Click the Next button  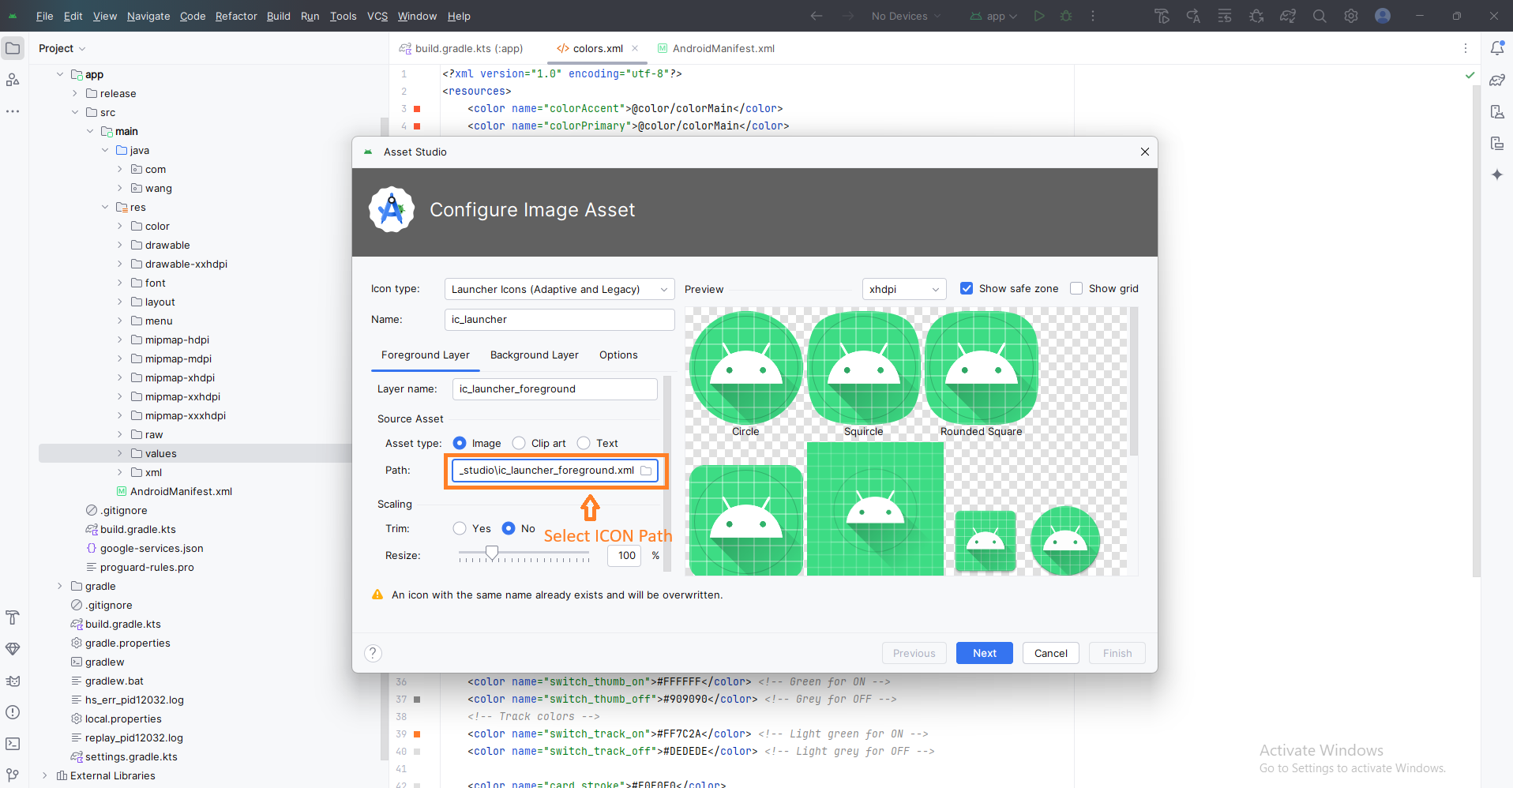point(985,653)
